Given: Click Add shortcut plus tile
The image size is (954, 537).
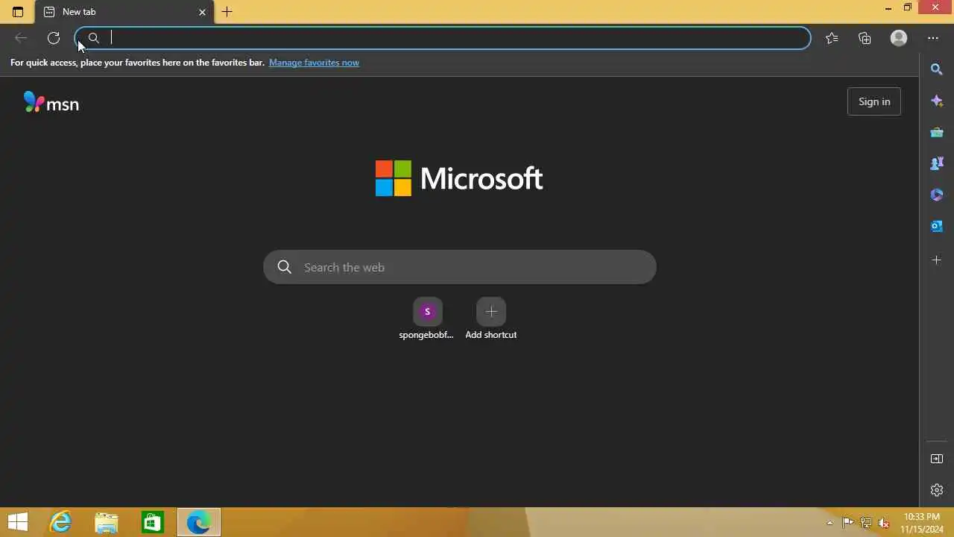Looking at the screenshot, I should coord(491,318).
